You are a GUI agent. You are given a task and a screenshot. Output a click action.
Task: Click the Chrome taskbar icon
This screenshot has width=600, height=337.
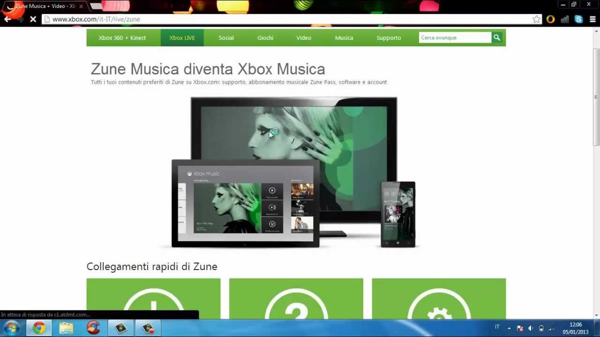point(39,328)
